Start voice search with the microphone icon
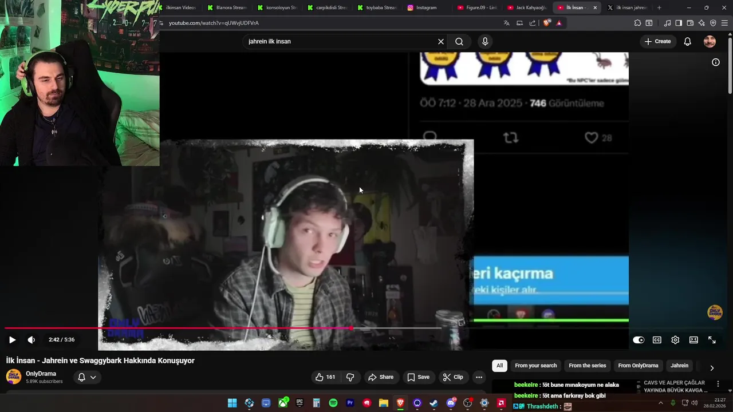733x412 pixels. coord(485,41)
